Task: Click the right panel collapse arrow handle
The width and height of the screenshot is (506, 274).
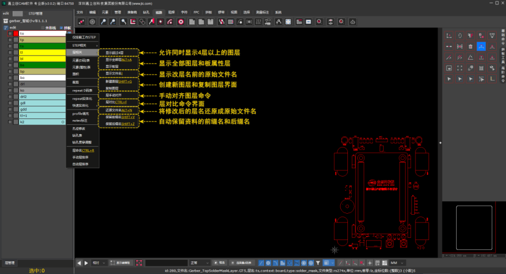Action: tap(440, 143)
